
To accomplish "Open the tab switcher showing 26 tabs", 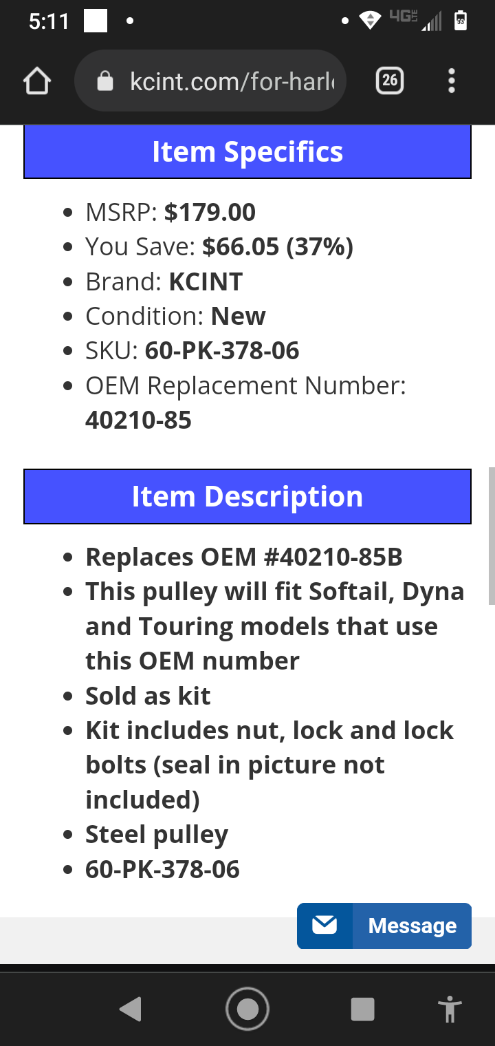I will point(390,81).
